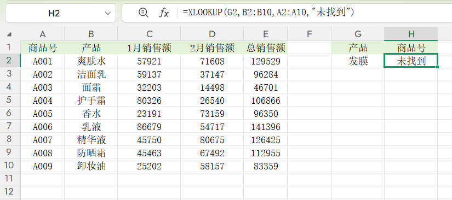Click the January sales value 86679
This screenshot has height=200, width=452.
(x=149, y=126)
